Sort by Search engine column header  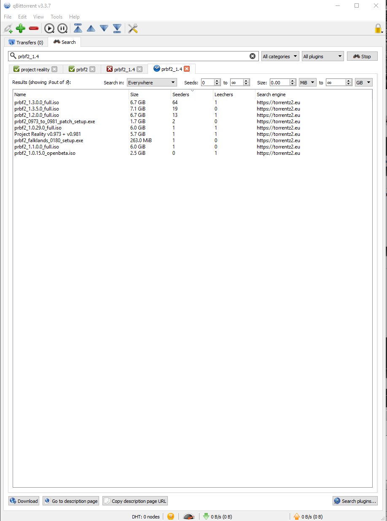tap(313, 94)
